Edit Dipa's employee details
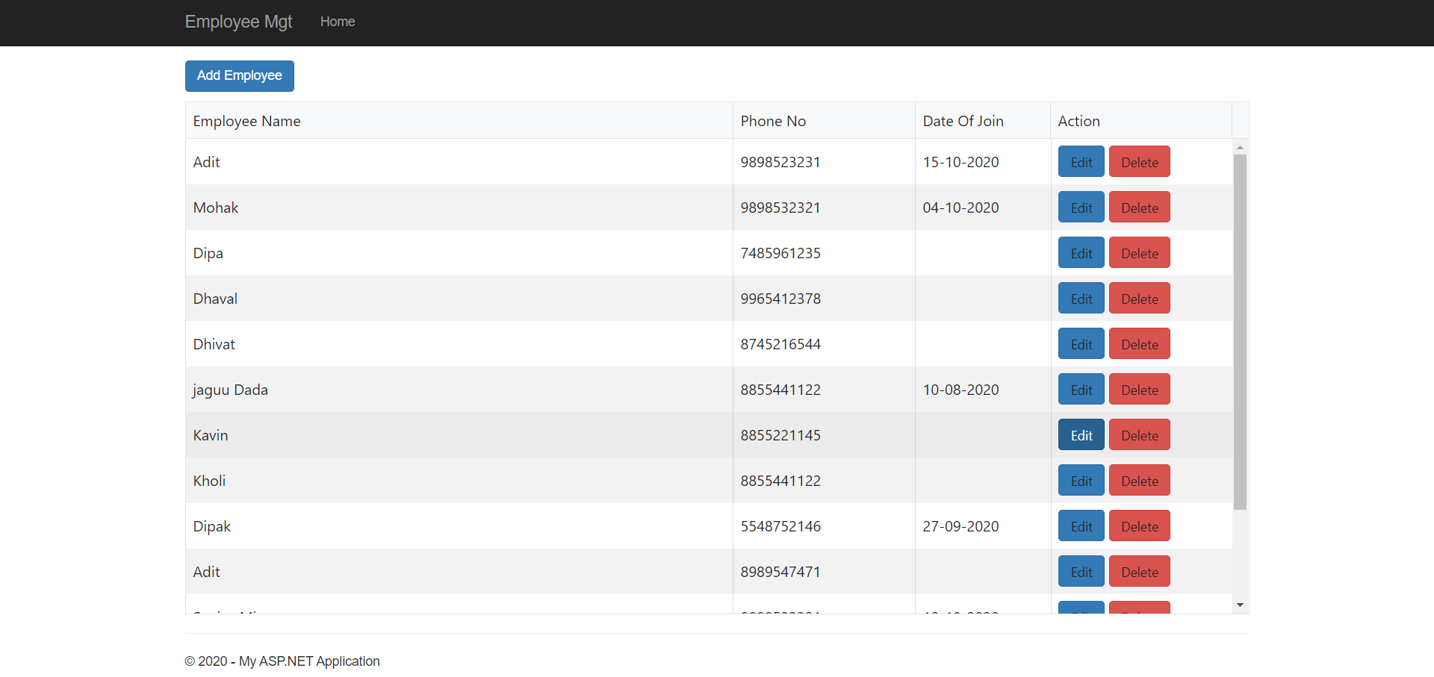Screen dimensions: 1434x677 click(1081, 253)
